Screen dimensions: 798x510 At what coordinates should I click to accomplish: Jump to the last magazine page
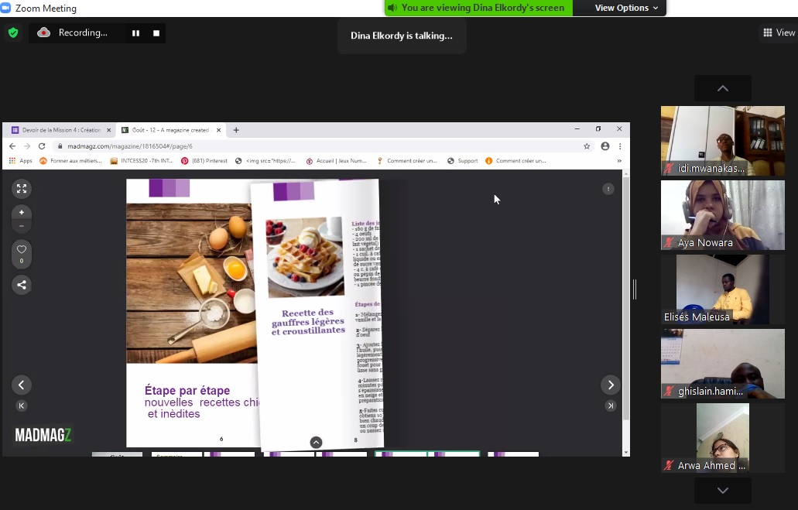[611, 406]
